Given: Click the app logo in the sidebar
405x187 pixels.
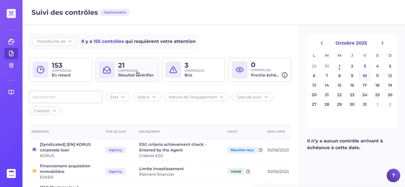Looking at the screenshot, I should (11, 13).
